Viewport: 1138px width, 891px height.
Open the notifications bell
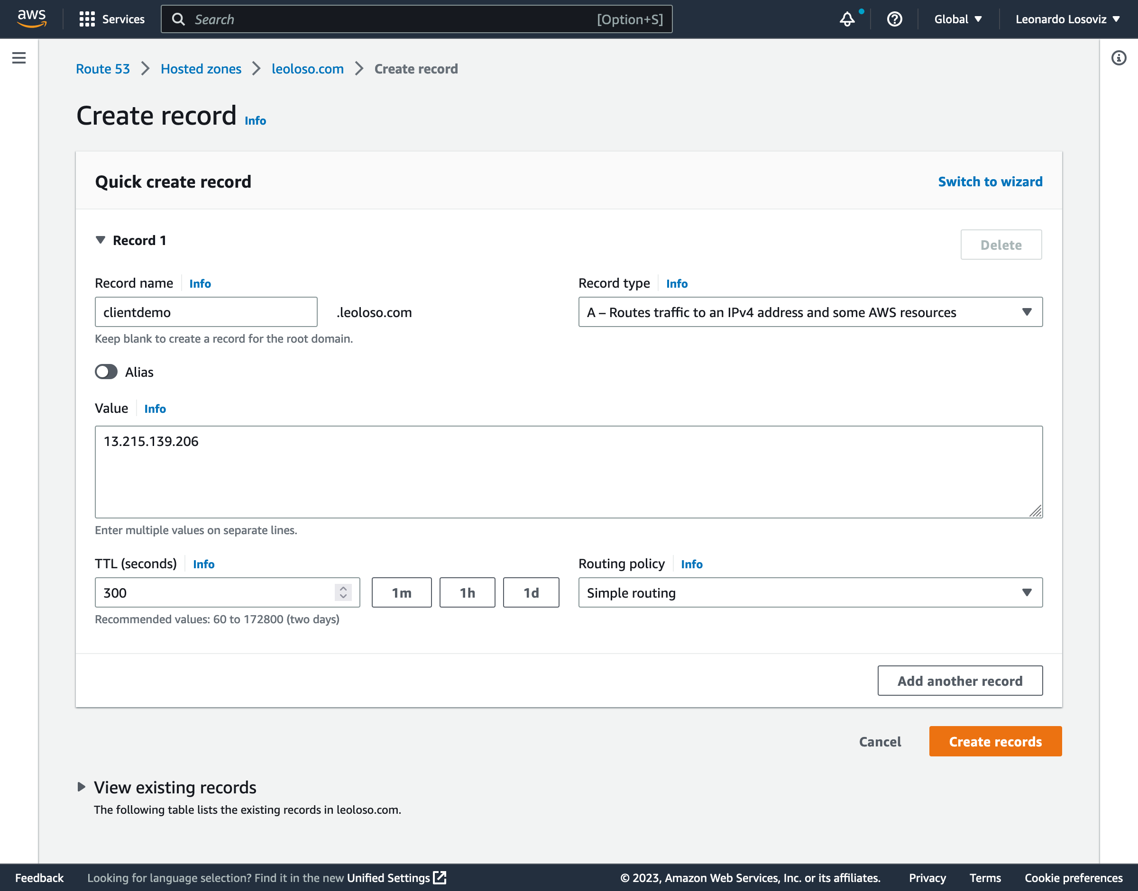(846, 19)
